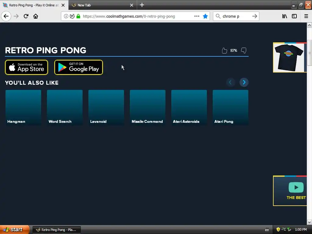
Task: Open a new browser tab
Action: click(142, 5)
